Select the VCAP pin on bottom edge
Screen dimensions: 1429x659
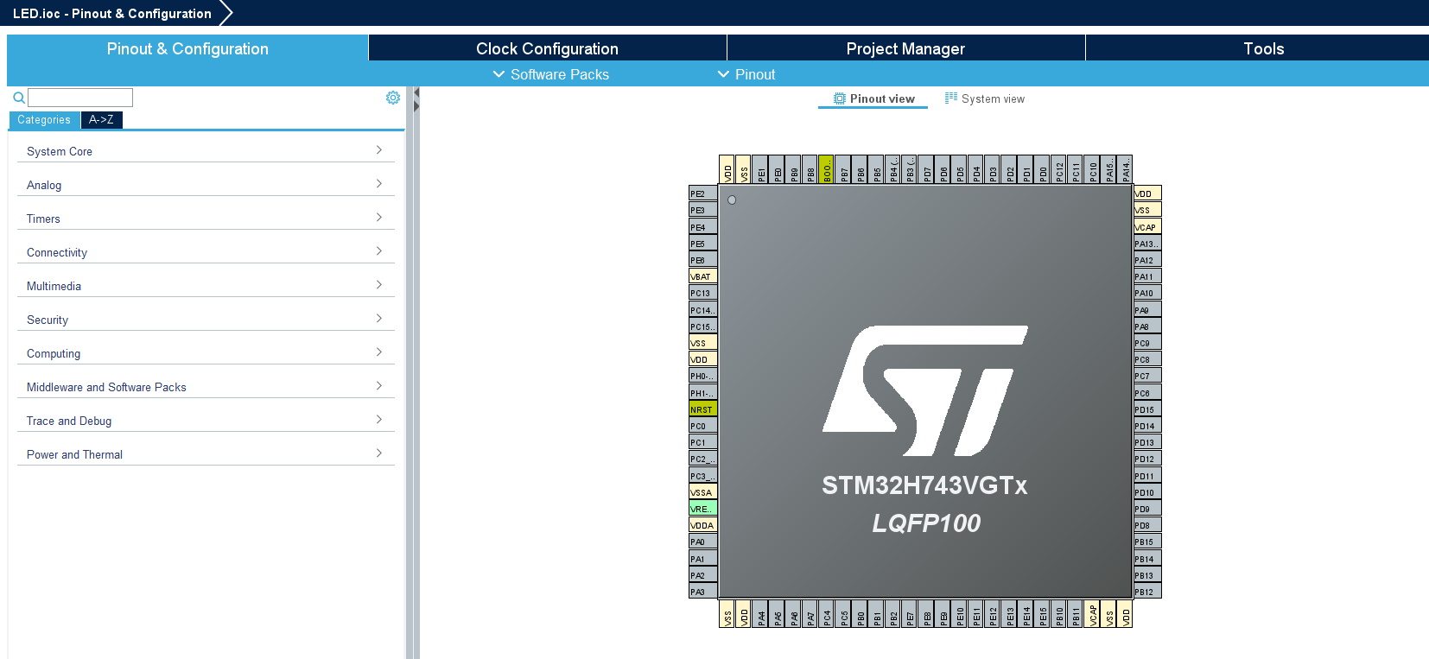[x=1092, y=614]
